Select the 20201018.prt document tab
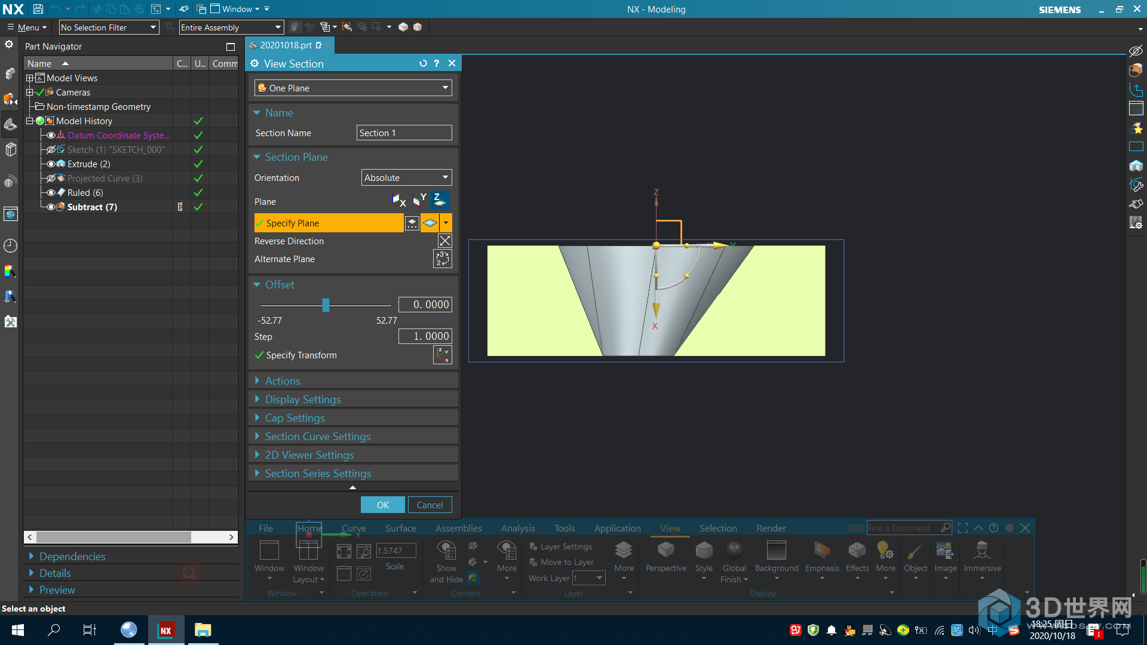The width and height of the screenshot is (1147, 645). (286, 45)
